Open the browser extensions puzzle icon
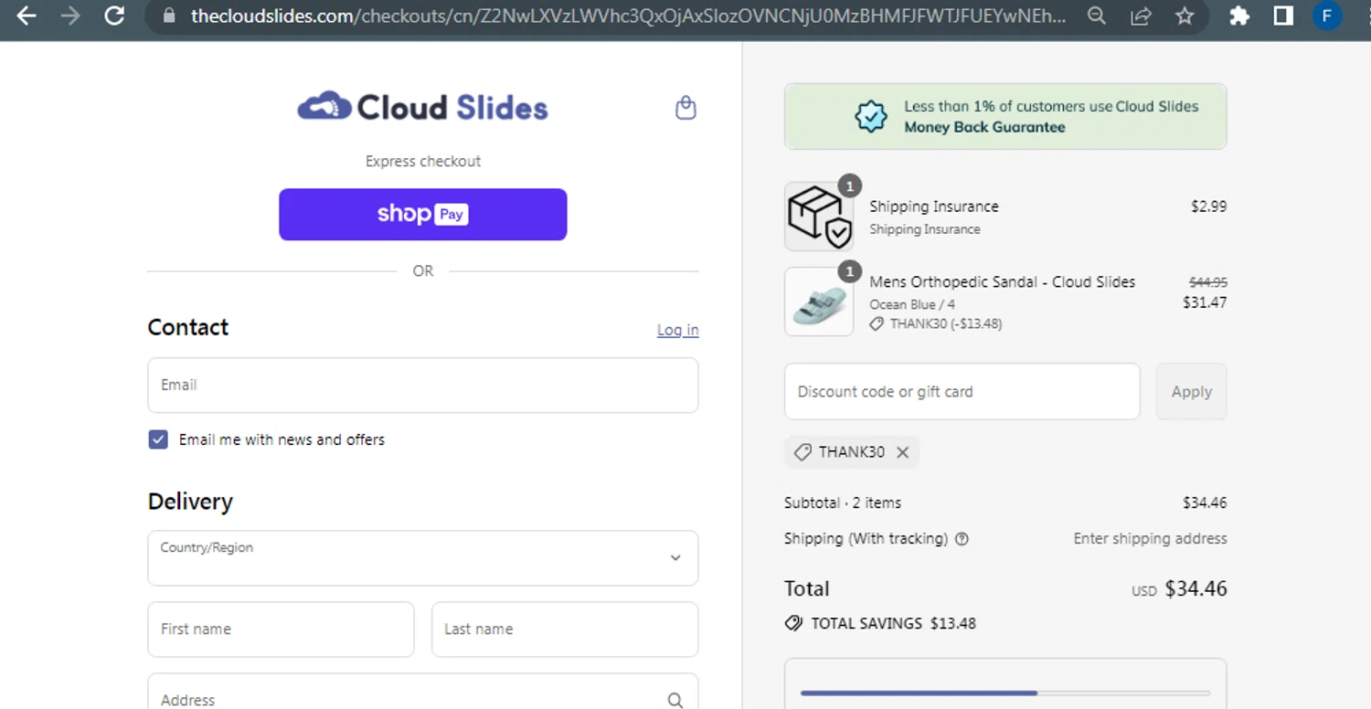Screen dimensions: 1371x709 click(1239, 16)
